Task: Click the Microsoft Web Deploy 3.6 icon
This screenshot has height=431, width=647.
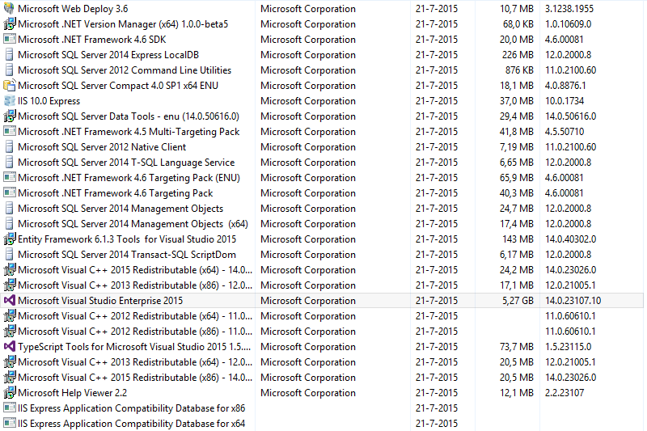Action: 10,9
